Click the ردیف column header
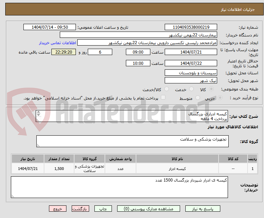 point(252,159)
